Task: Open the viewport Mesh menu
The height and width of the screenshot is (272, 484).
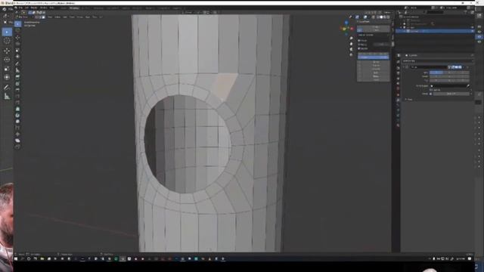Action: point(73,17)
